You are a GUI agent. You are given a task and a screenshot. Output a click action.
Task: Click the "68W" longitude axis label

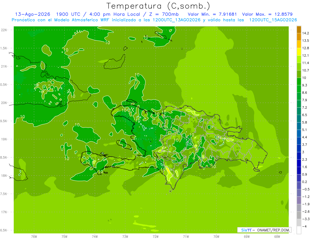pyautogui.click(x=277, y=236)
